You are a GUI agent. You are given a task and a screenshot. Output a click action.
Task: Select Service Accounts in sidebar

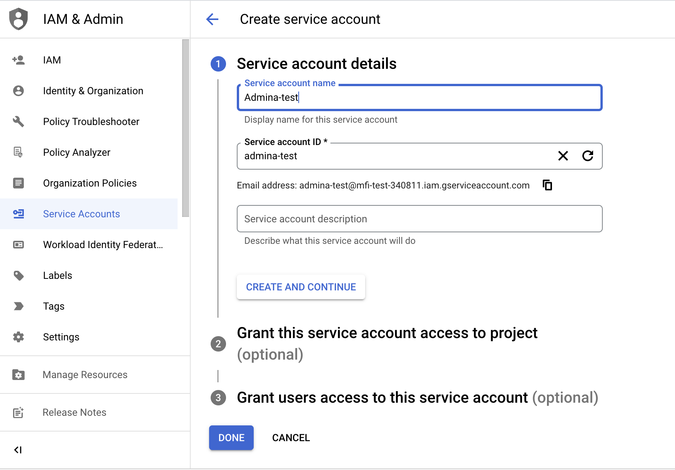tap(89, 214)
